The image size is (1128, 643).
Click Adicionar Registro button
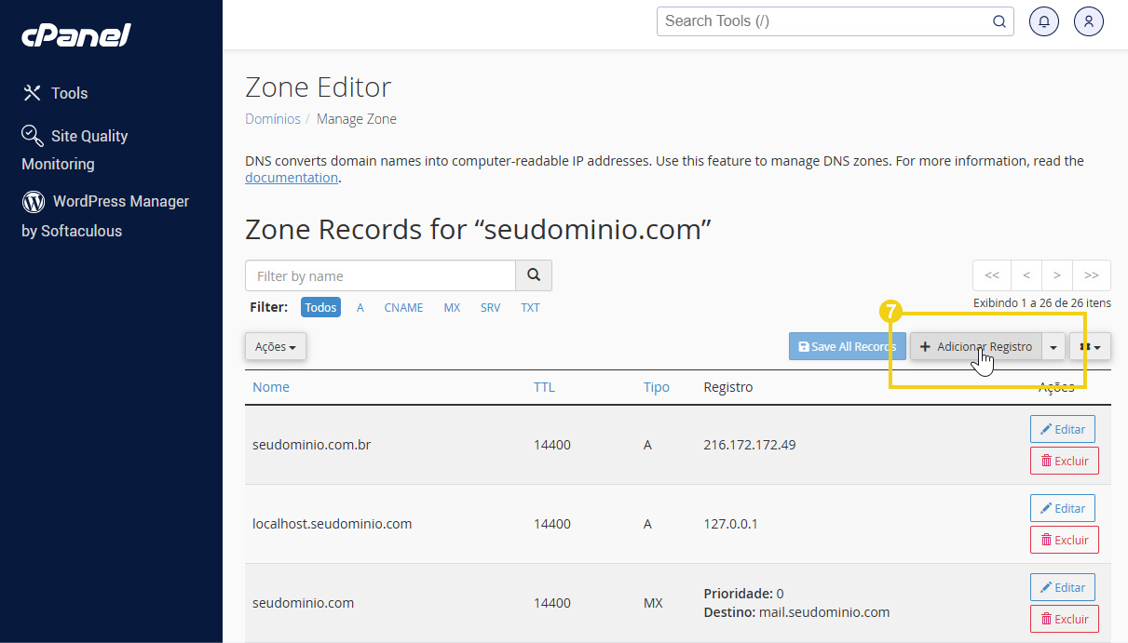[975, 346]
